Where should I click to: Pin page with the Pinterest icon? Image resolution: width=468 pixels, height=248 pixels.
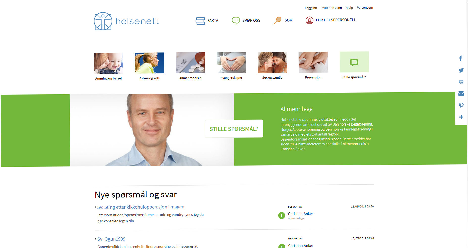pyautogui.click(x=461, y=105)
